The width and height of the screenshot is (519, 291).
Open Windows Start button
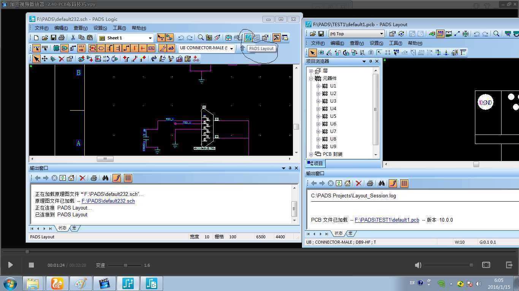click(x=10, y=283)
